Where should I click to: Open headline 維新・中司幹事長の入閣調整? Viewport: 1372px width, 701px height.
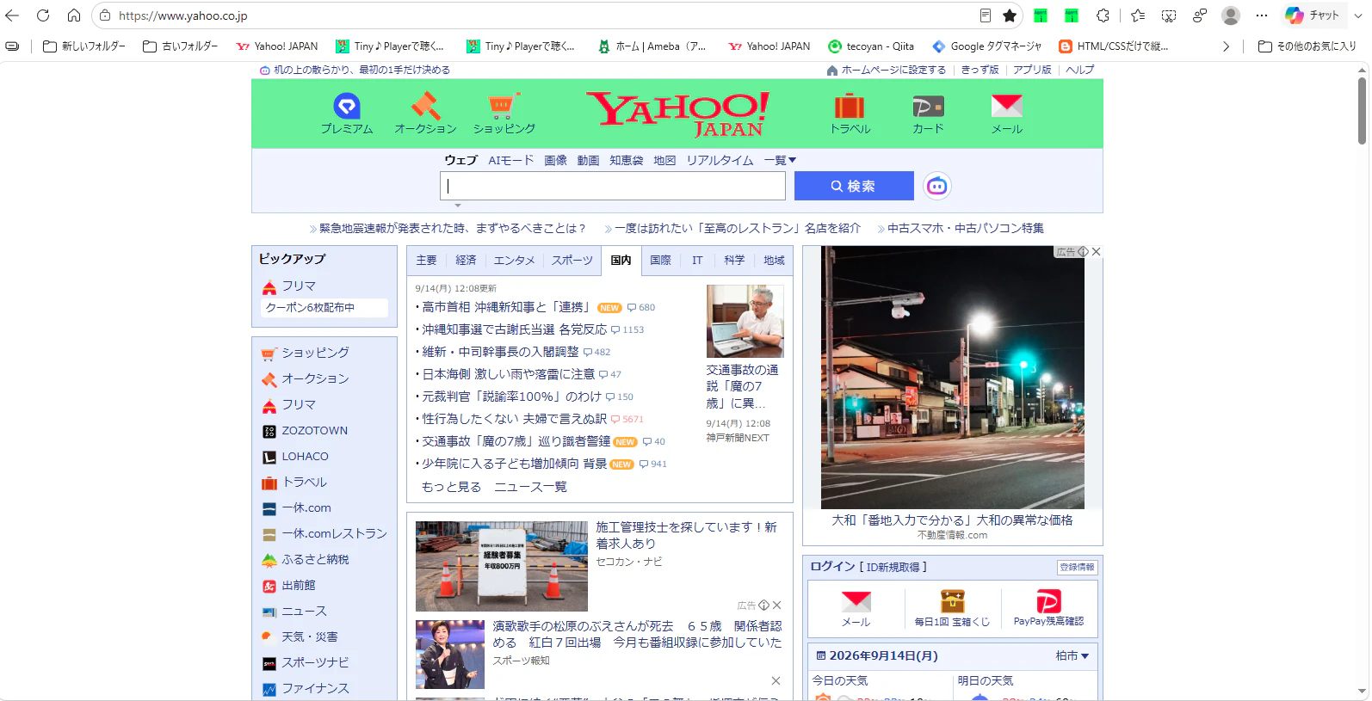point(500,352)
